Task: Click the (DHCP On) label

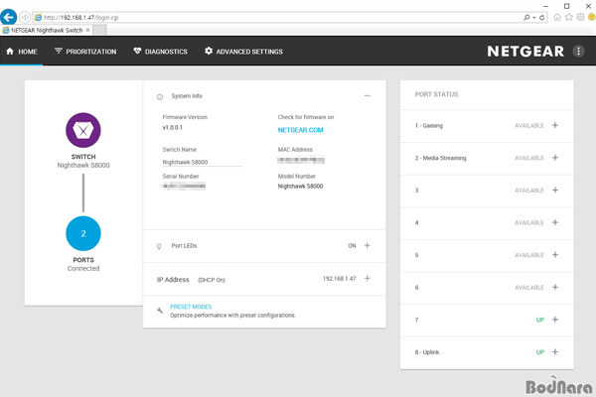Action: click(212, 280)
